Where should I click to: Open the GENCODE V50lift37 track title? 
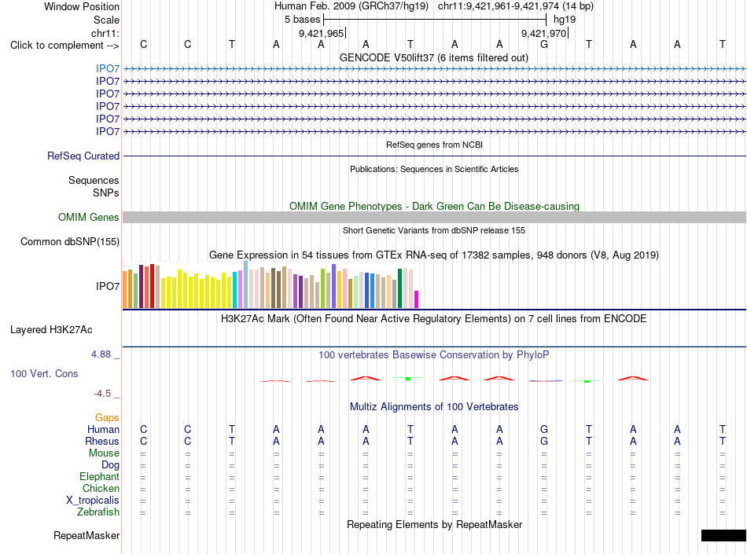click(433, 57)
